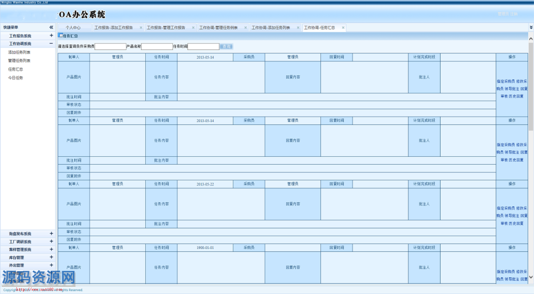
Task: Open 添加任务列表 in the sidebar
Action: click(19, 53)
